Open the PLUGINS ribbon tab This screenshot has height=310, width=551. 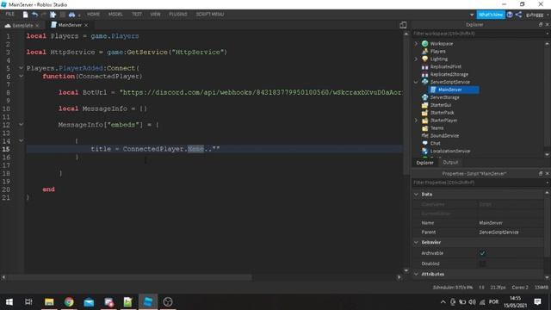click(x=178, y=14)
